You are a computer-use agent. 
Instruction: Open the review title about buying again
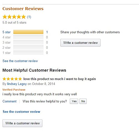(59, 79)
